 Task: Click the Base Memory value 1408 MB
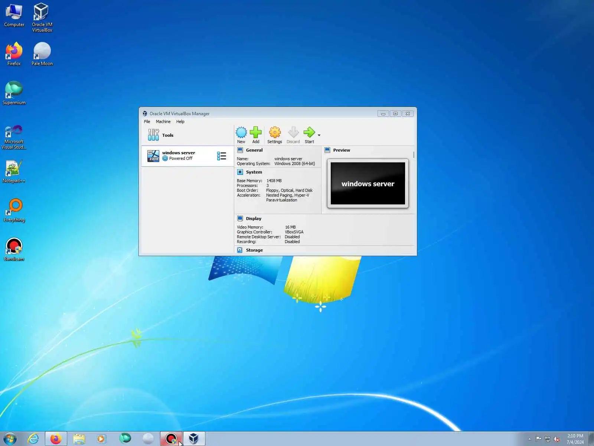pyautogui.click(x=274, y=181)
